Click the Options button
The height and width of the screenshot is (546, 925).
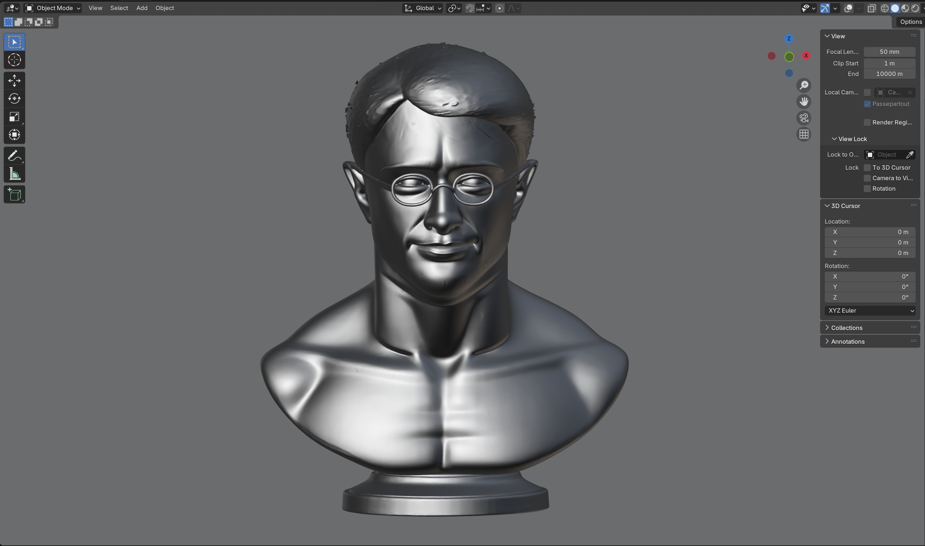coord(910,22)
